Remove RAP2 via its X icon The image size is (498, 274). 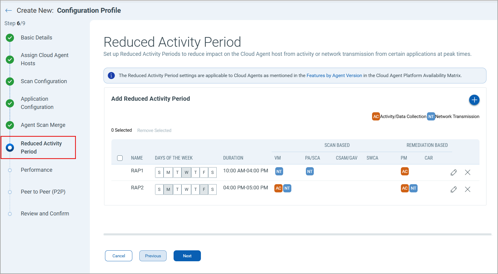pyautogui.click(x=467, y=189)
